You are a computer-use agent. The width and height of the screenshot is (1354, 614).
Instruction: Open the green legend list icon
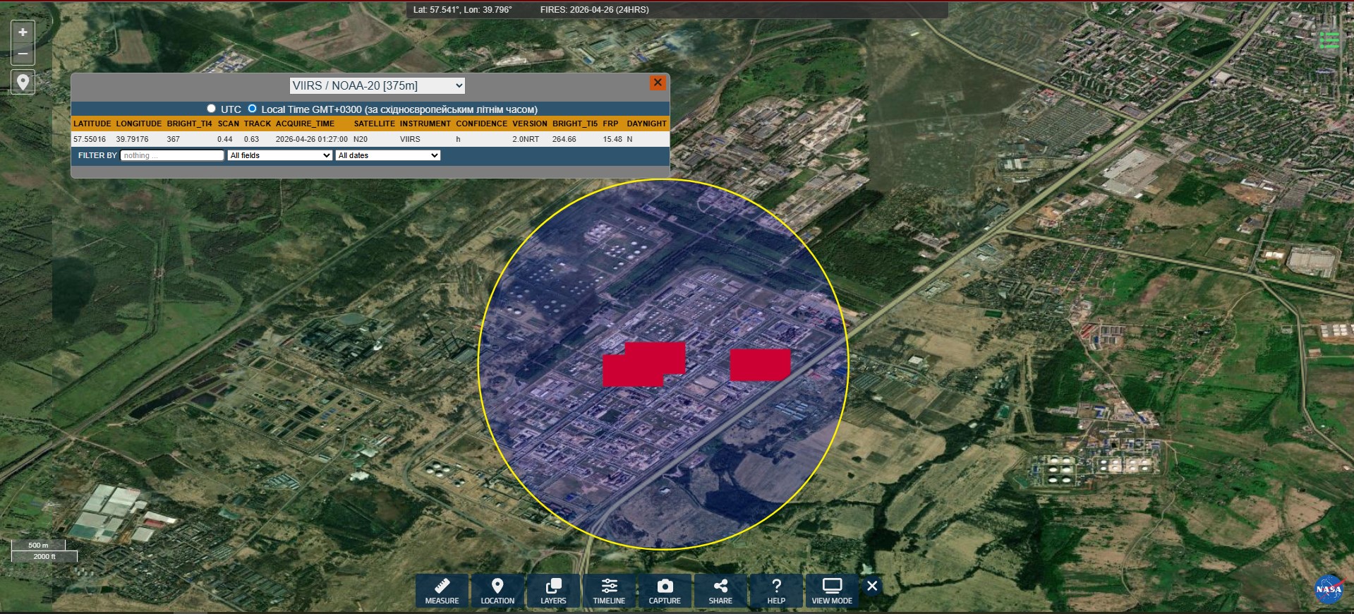pos(1329,41)
